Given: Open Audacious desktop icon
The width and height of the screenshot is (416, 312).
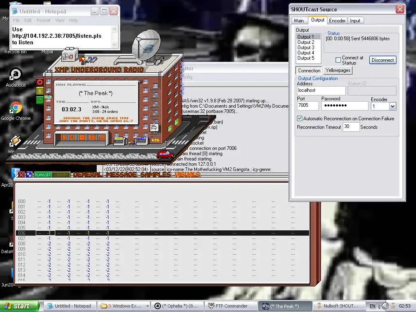Looking at the screenshot, I should pos(16,78).
